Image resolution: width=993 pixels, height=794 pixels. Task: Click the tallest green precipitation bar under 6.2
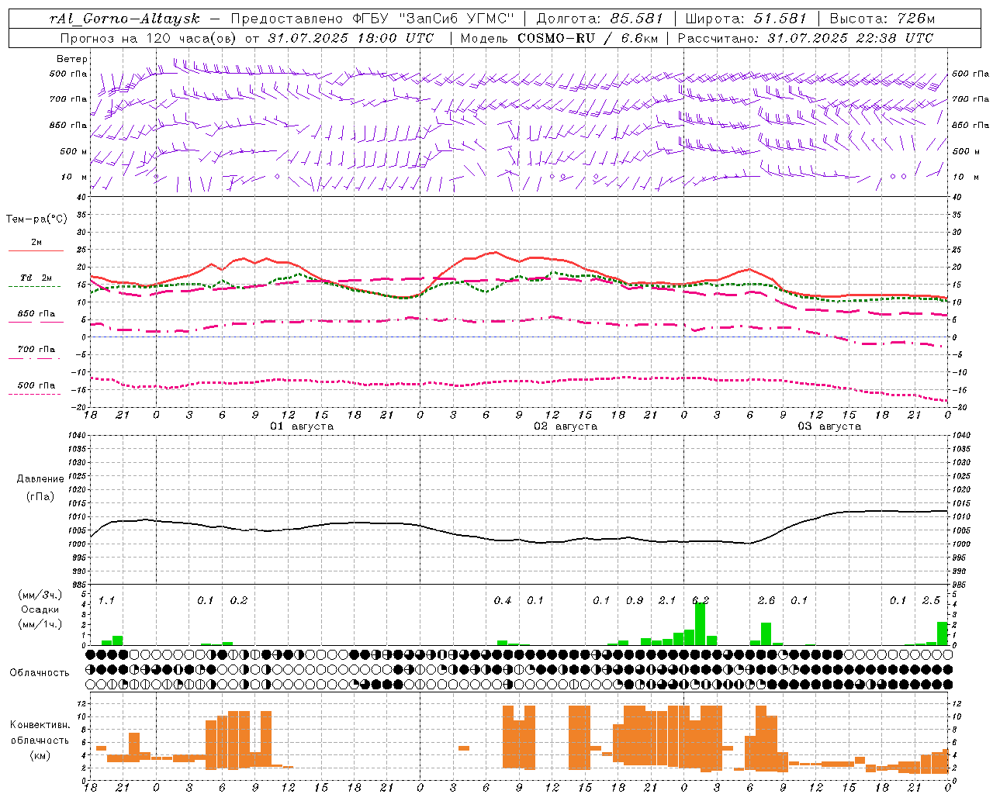(x=700, y=624)
